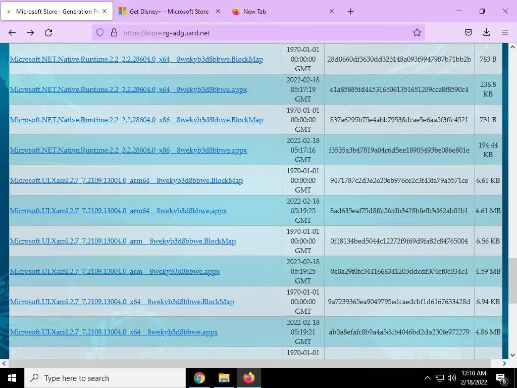Click the 238.8 KB size cell

point(488,89)
